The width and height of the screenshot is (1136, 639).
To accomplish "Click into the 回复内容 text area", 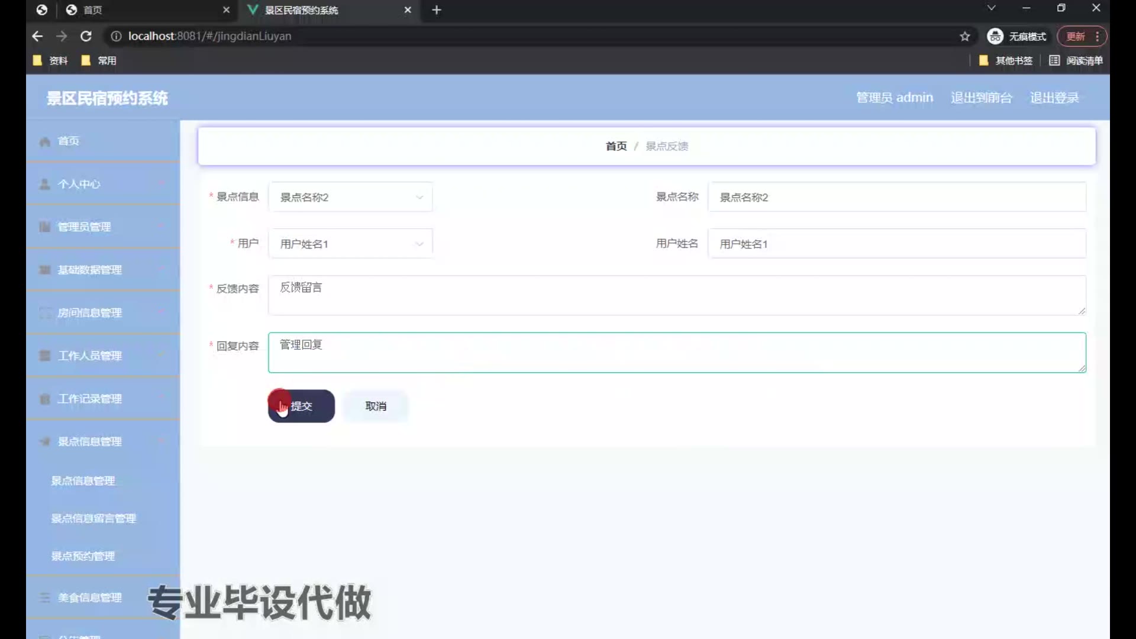I will (676, 353).
